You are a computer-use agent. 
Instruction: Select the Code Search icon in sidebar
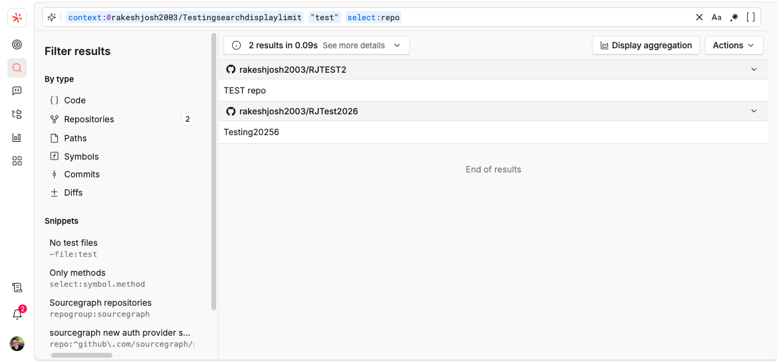coord(16,68)
